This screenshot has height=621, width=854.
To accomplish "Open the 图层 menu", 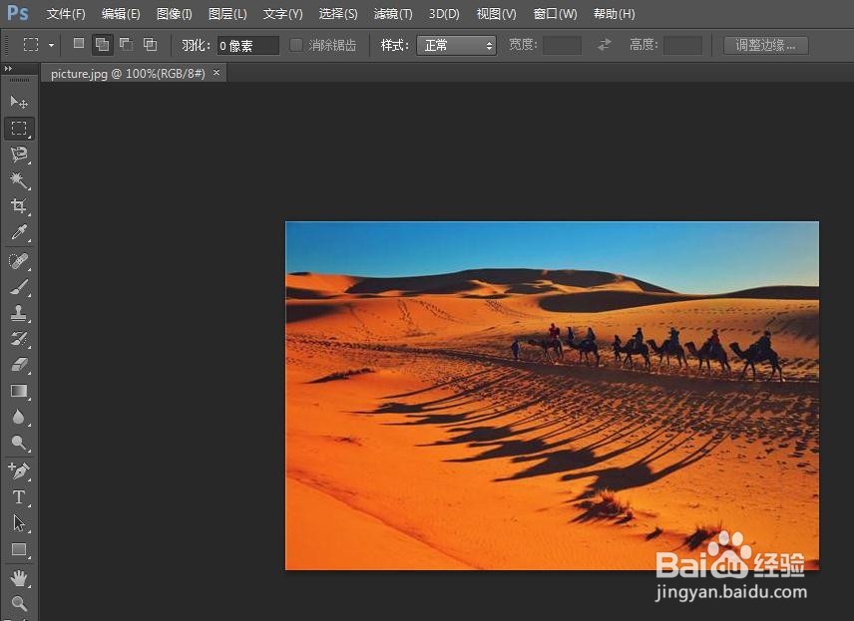I will coord(226,14).
